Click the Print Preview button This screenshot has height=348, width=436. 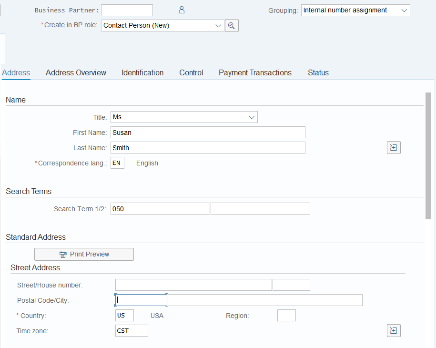84,254
